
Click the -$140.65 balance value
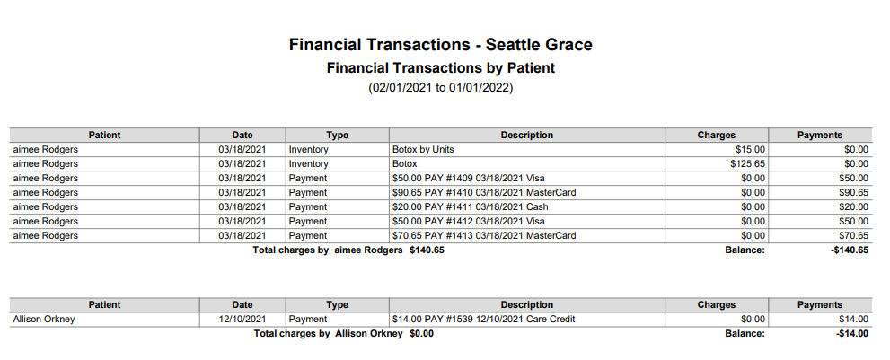850,250
